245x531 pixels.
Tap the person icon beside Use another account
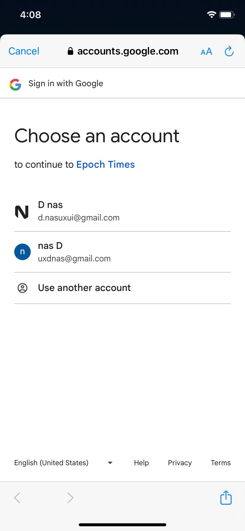point(22,288)
